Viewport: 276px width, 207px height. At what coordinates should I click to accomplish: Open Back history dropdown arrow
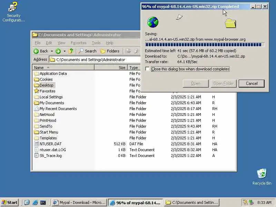click(52, 51)
